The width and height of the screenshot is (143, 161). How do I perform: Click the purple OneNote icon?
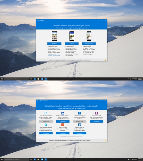96,113
